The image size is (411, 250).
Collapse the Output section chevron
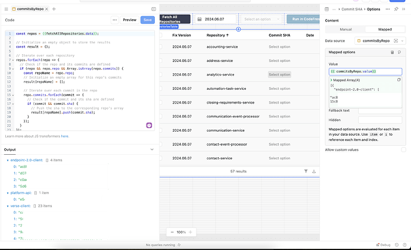pyautogui.click(x=152, y=149)
